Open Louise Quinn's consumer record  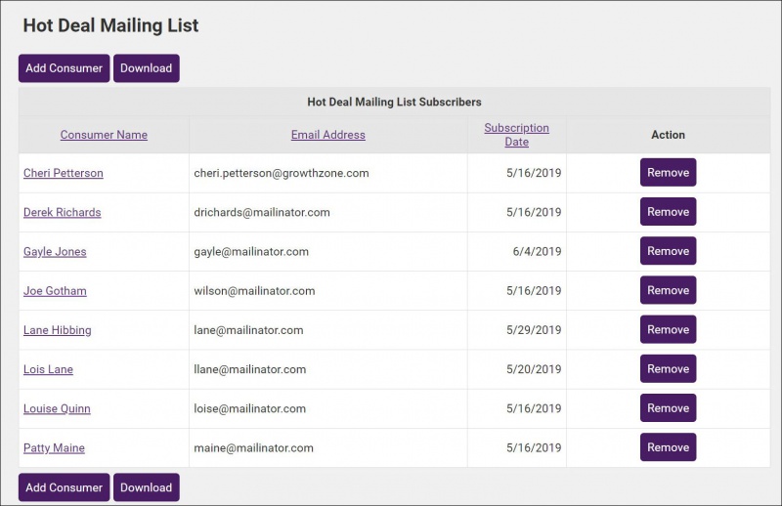(57, 408)
